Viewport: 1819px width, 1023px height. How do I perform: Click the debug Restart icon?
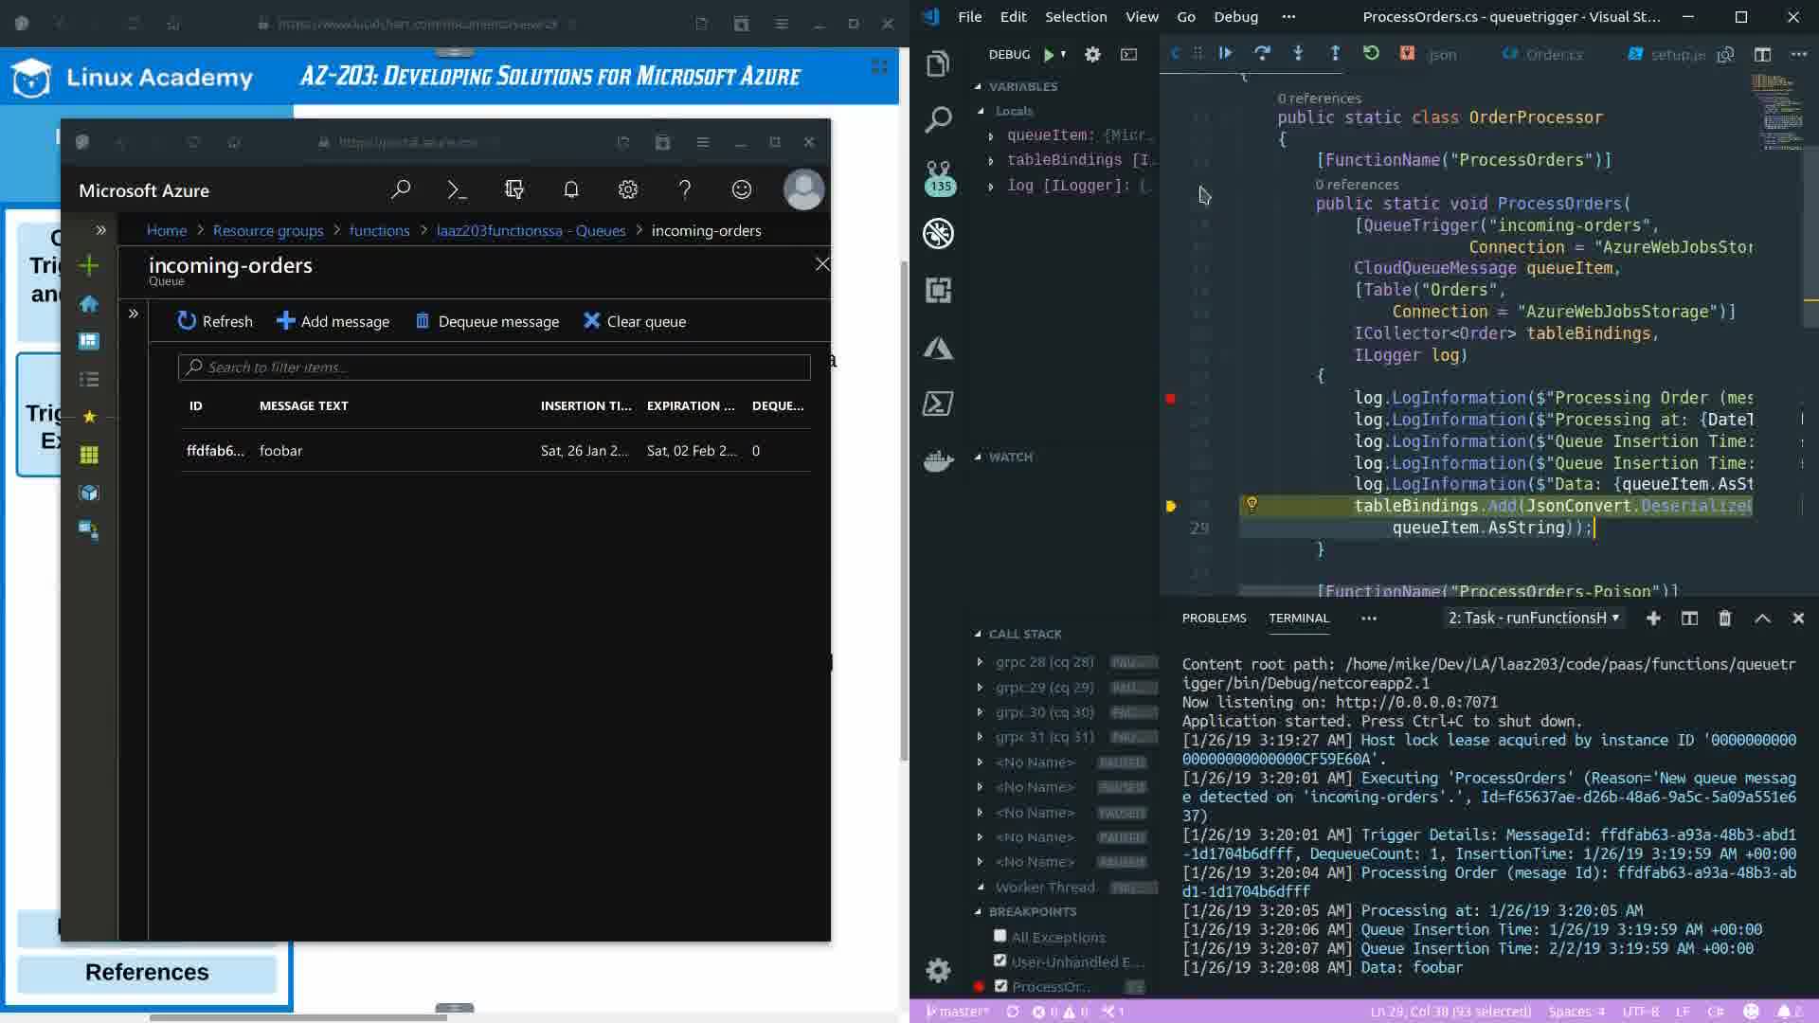point(1371,54)
